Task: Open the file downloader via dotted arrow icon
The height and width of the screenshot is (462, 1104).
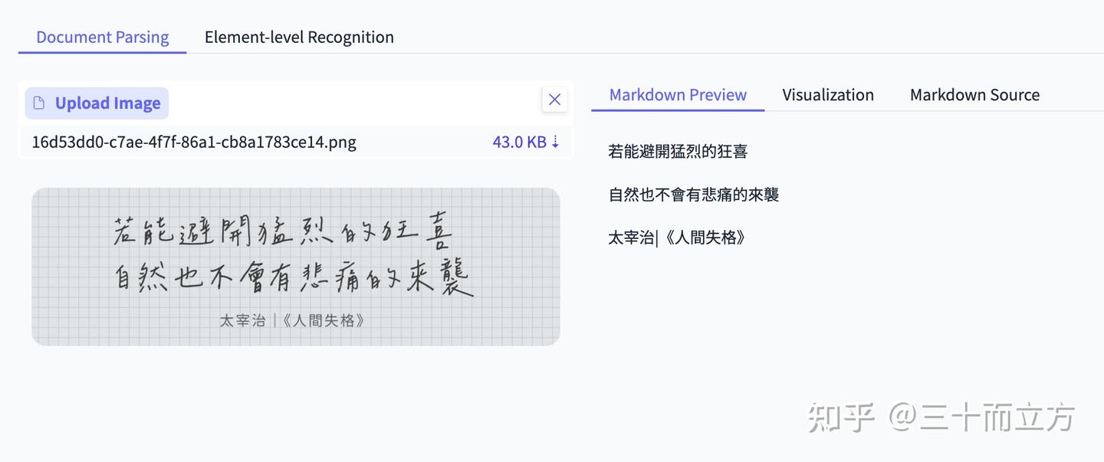Action: coord(556,142)
